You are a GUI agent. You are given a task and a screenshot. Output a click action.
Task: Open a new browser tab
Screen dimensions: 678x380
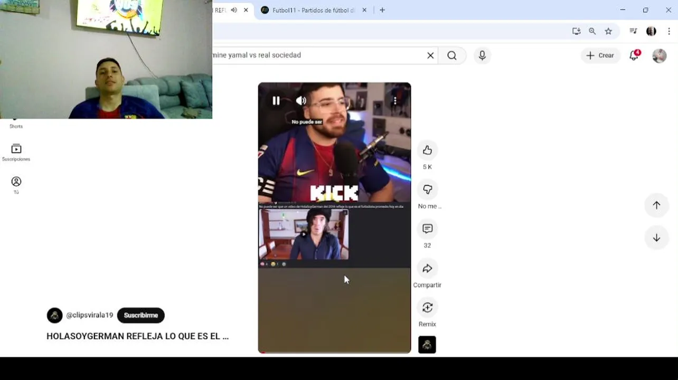pos(382,10)
